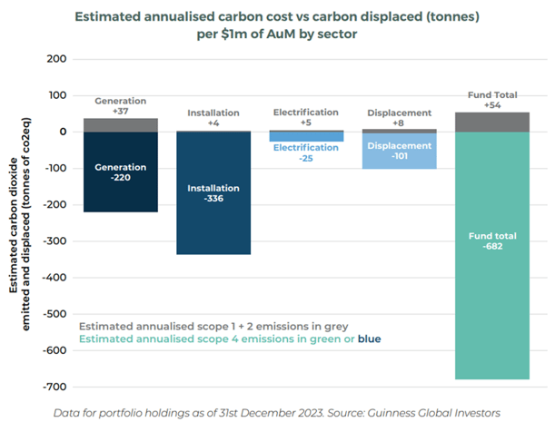Select the grey Generation +37 bar
This screenshot has height=422, width=555.
[x=121, y=124]
